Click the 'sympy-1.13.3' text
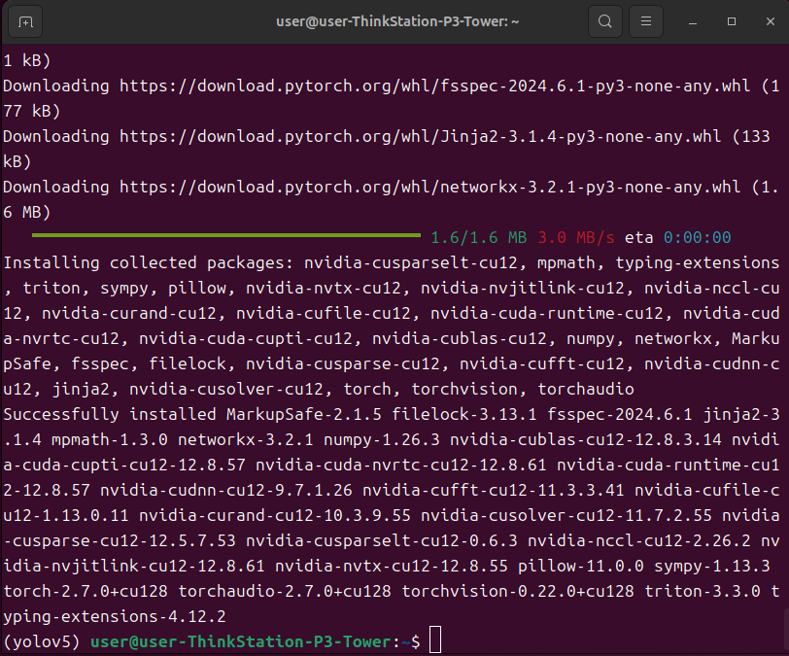Image resolution: width=789 pixels, height=656 pixels. [x=712, y=566]
